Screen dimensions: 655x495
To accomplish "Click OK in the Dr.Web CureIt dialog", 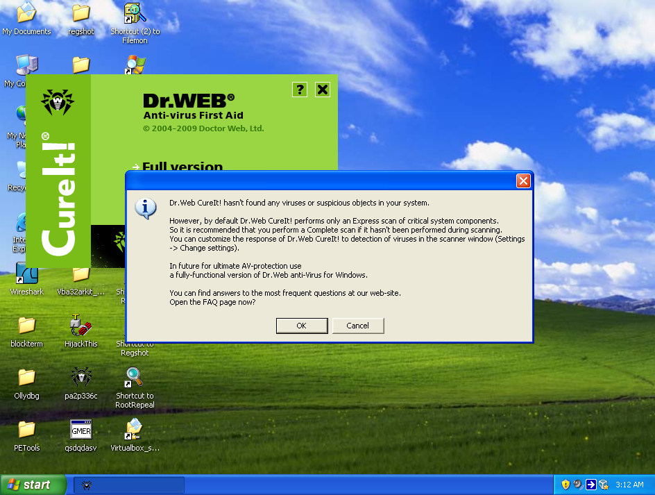I will coord(302,326).
